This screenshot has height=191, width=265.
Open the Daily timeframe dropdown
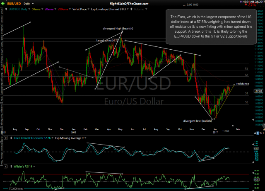[x=33, y=4]
